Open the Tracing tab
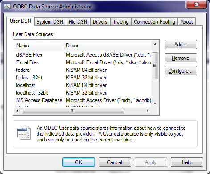The image size is (210, 174). (x=121, y=22)
